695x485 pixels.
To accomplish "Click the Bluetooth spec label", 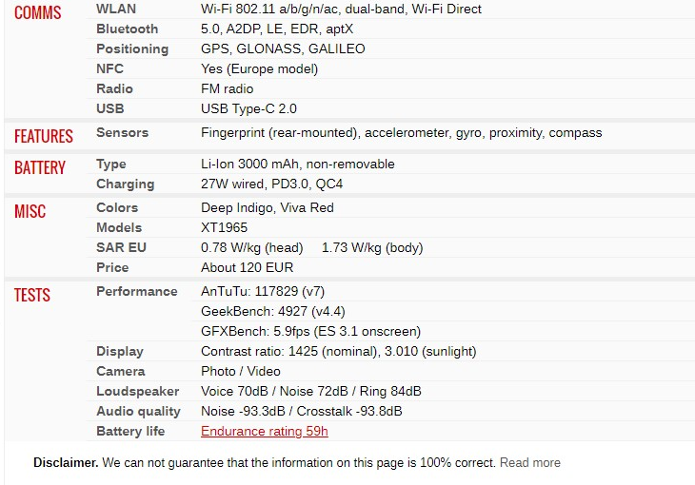I will click(128, 29).
